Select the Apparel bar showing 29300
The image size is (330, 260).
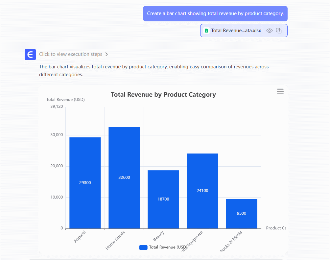[x=85, y=183]
